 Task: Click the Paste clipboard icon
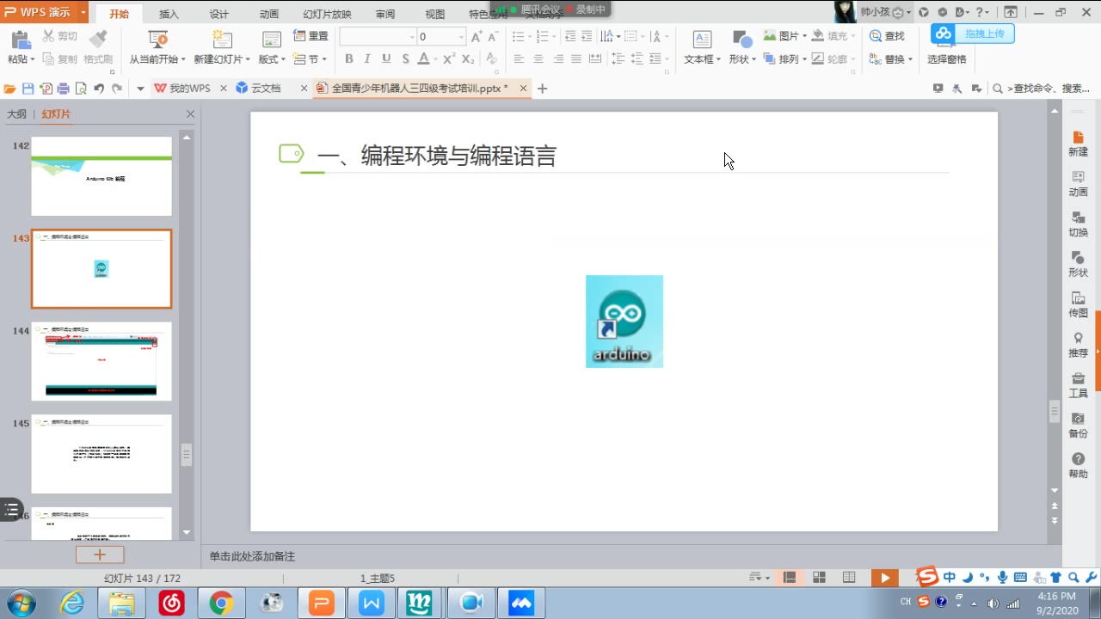[21, 39]
